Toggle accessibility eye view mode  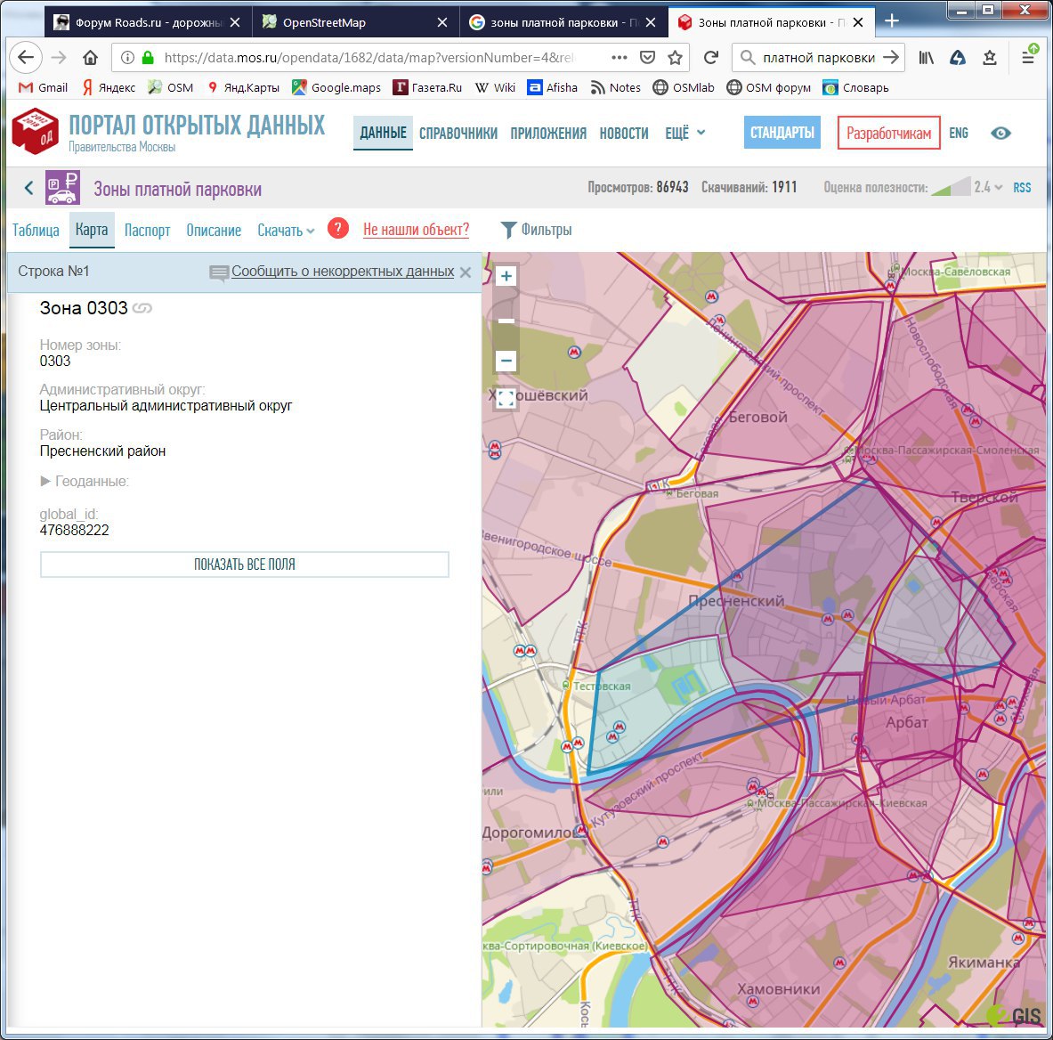[x=1000, y=134]
